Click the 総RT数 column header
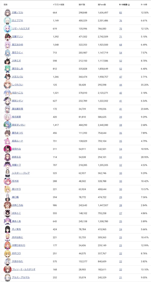151x282 pixels. (x=82, y=5)
